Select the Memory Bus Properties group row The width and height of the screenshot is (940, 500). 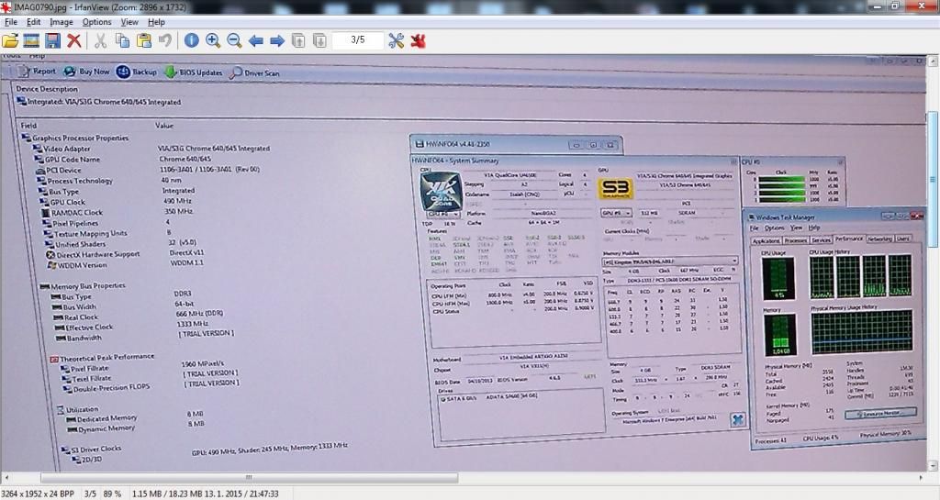tap(82, 286)
